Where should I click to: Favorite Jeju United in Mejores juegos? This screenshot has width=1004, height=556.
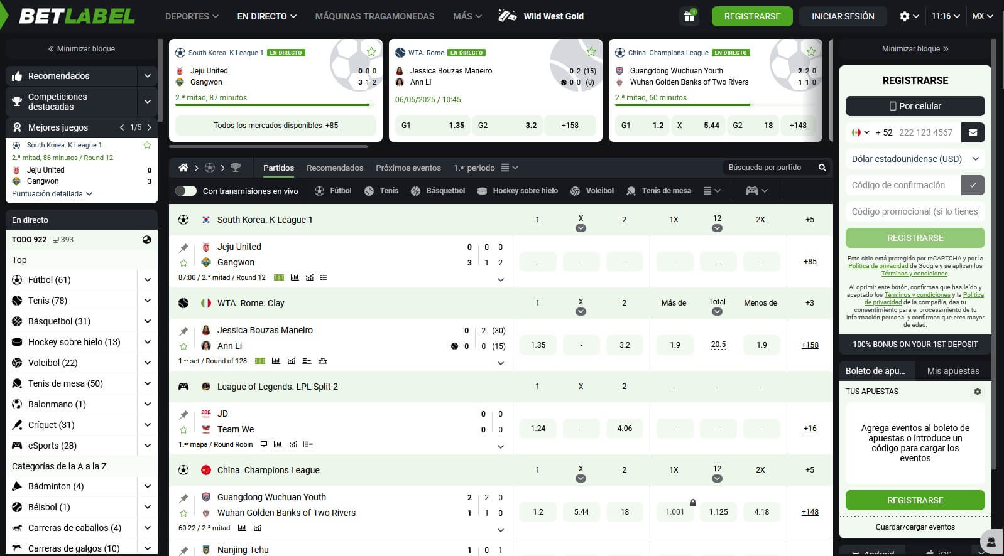pyautogui.click(x=147, y=145)
